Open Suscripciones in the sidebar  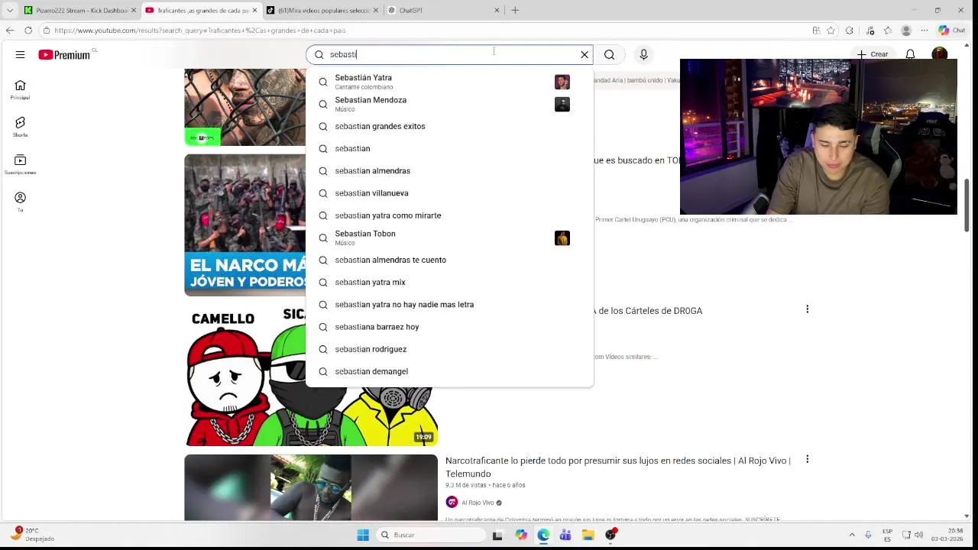coord(20,164)
